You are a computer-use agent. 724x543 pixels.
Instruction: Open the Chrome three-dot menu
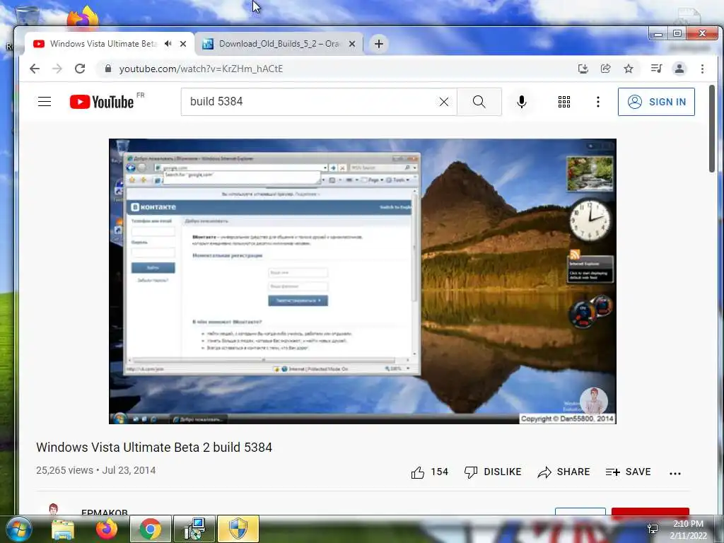702,69
